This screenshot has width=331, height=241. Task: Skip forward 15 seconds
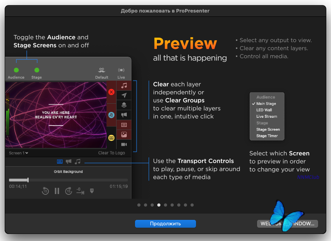pyautogui.click(x=68, y=191)
